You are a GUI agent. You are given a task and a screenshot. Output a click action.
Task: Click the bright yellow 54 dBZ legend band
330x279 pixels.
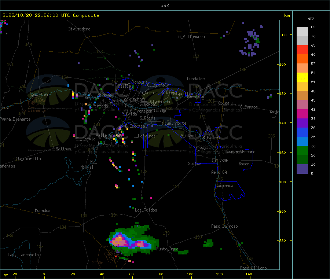(302, 77)
